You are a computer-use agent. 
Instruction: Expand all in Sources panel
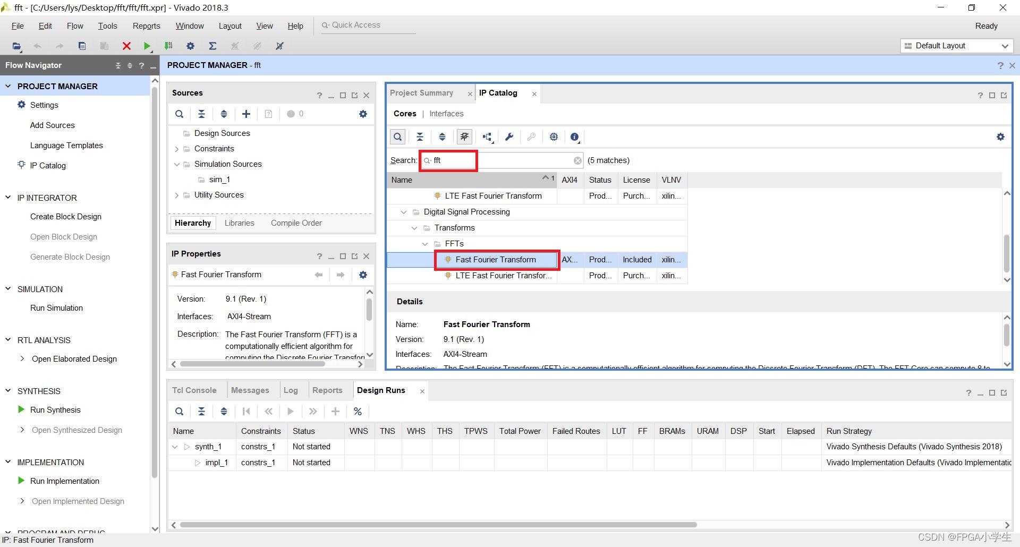pyautogui.click(x=224, y=114)
